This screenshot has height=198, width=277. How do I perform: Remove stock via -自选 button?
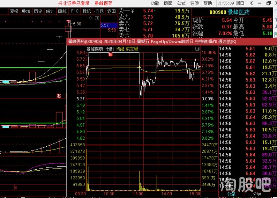[99, 11]
